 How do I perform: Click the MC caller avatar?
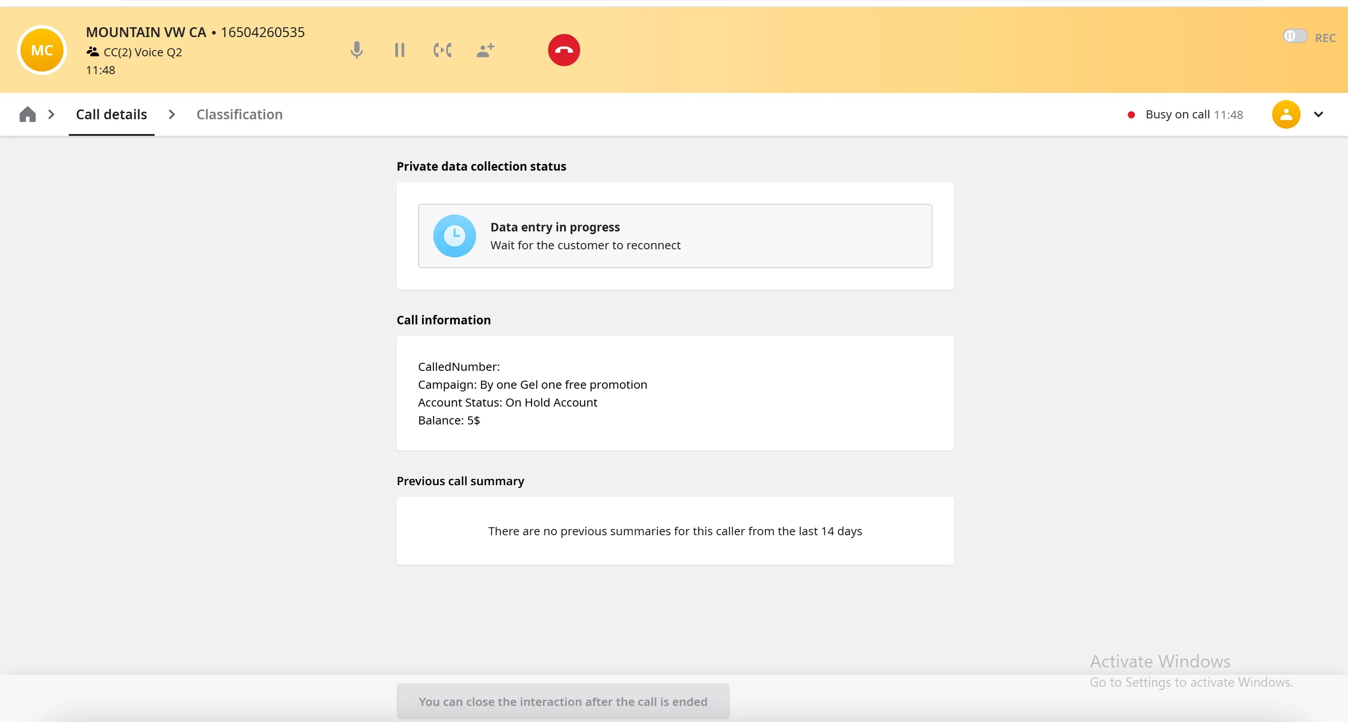[x=42, y=50]
